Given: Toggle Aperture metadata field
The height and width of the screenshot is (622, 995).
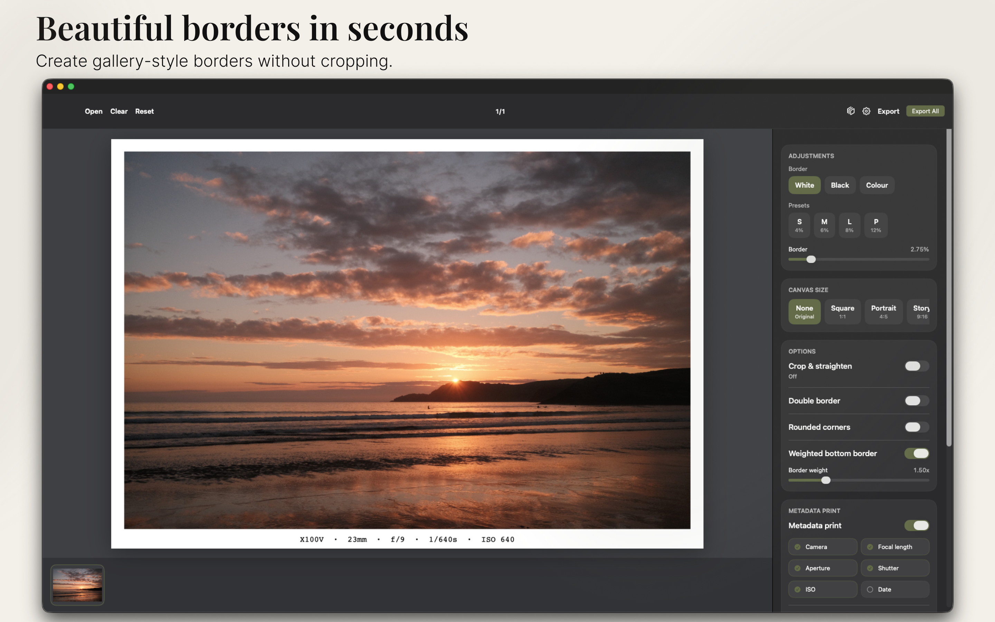Looking at the screenshot, I should coord(823,568).
